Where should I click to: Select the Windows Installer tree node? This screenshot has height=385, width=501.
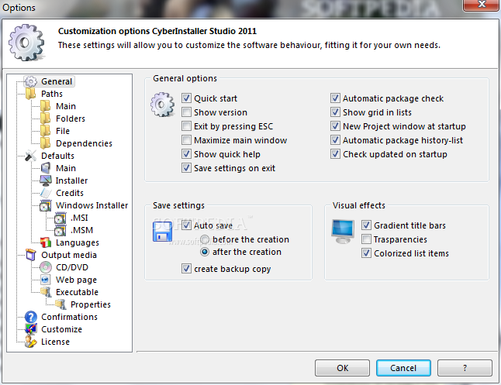point(92,205)
